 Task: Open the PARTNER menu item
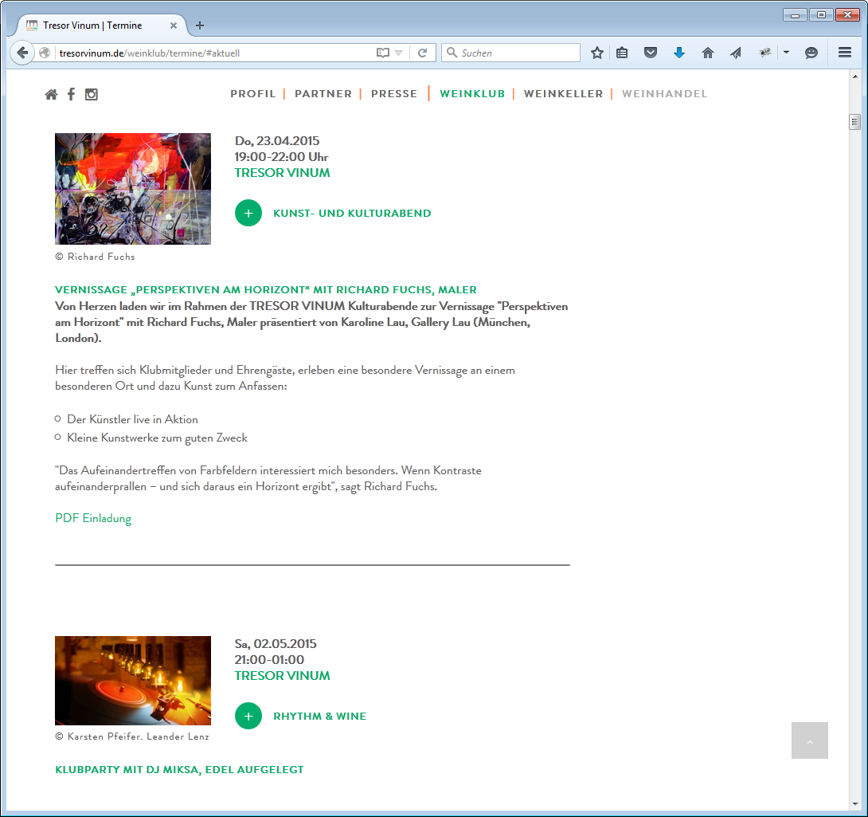coord(323,94)
